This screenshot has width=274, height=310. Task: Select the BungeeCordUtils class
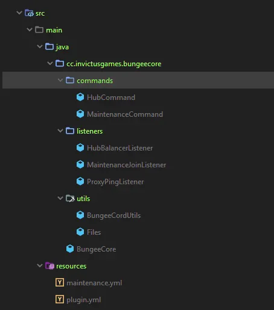pos(113,215)
